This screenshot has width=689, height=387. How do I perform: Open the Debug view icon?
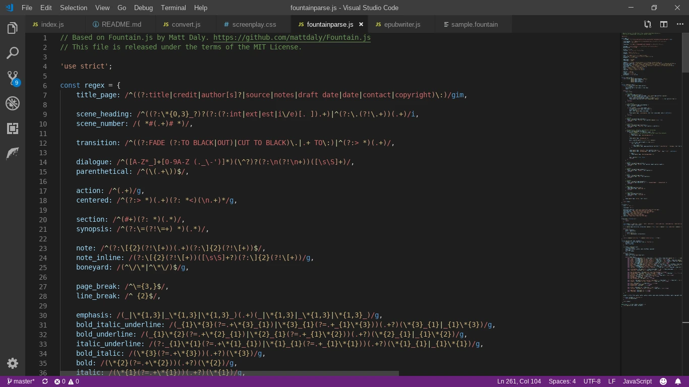point(13,103)
